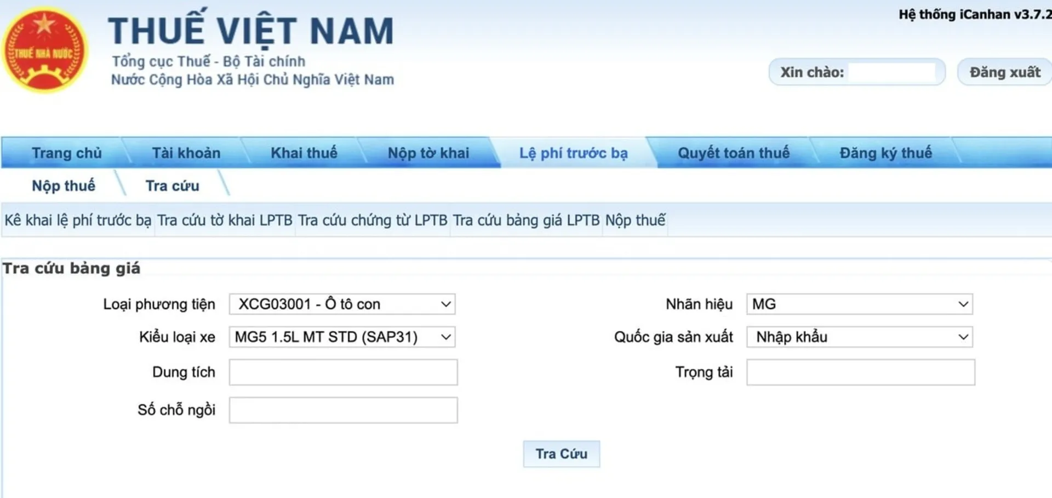
Task: Open Kê khai lệ phí trước bạ
Action: (78, 221)
